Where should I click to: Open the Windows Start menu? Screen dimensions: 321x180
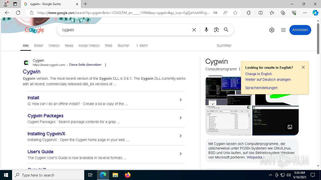(6, 175)
